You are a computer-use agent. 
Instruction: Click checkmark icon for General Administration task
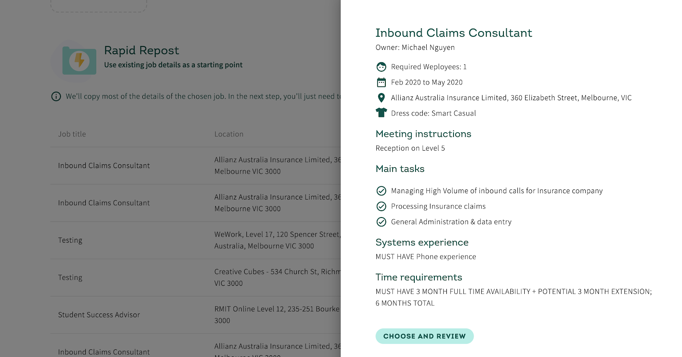(x=381, y=222)
